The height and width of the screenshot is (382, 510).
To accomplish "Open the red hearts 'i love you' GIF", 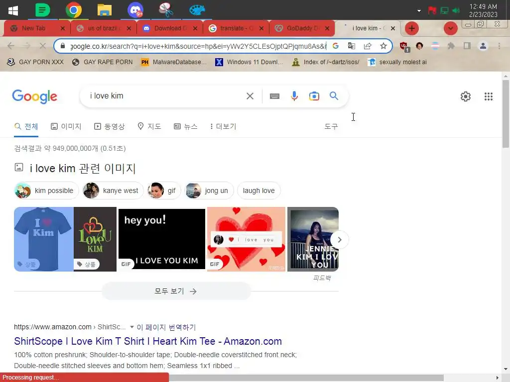I will click(246, 239).
